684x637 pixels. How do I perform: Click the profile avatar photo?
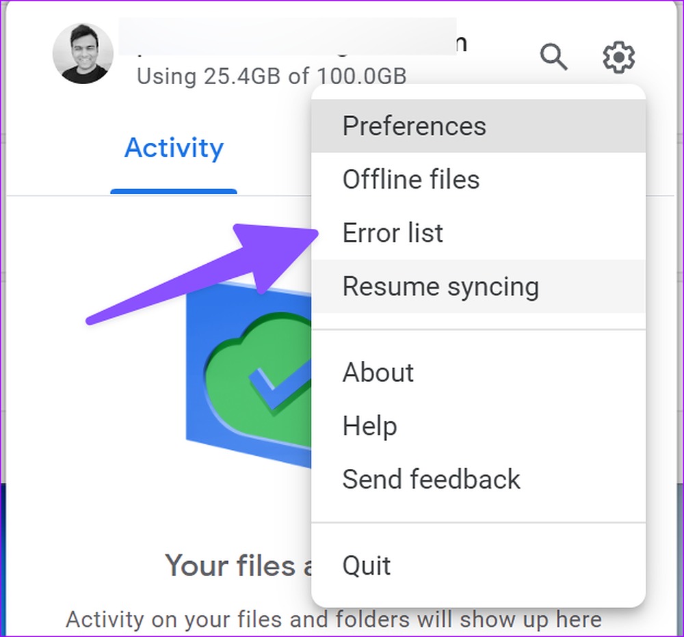tap(83, 53)
